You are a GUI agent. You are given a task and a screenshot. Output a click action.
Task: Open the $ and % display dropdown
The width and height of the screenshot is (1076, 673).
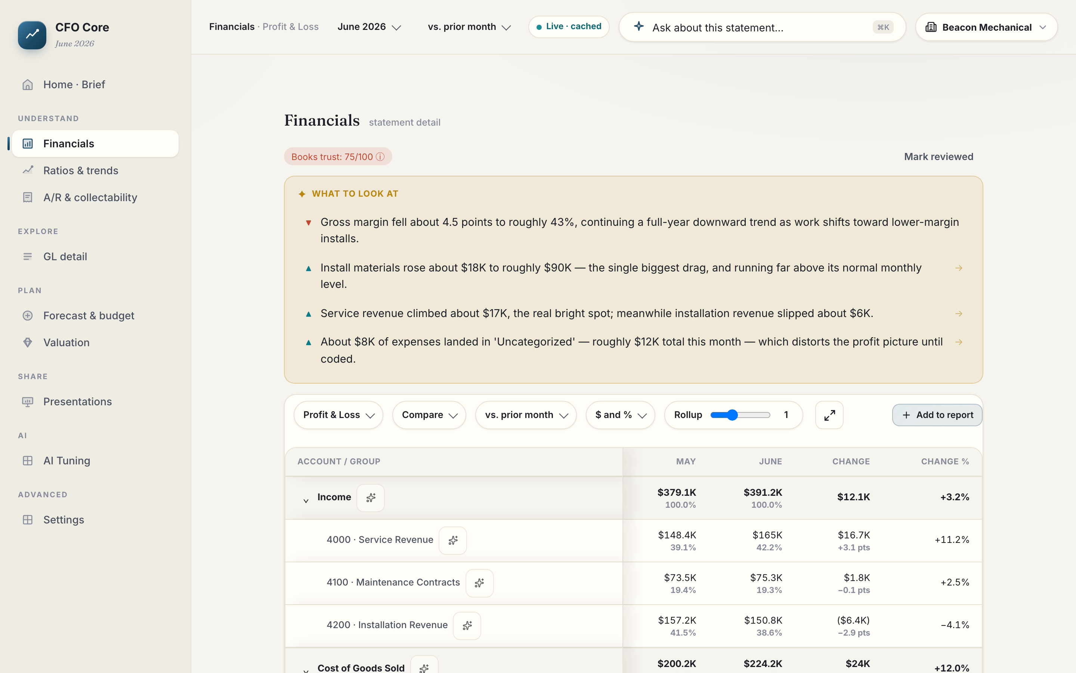click(620, 415)
